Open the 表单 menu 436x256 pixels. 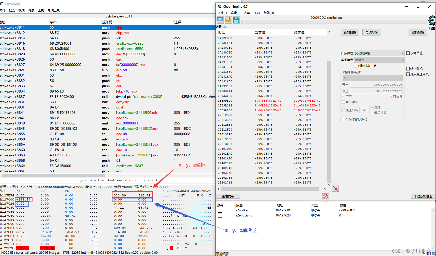pos(247,13)
